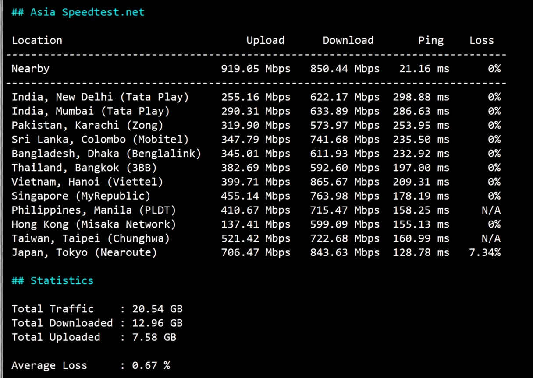Screen dimensions: 533x378
Task: Click 'Thailand, Bangkok (3BB)' row label
Action: tap(84, 168)
